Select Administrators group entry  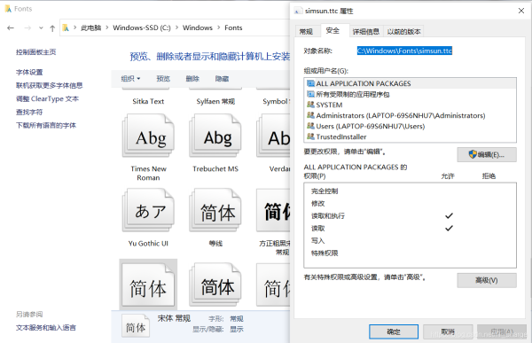pyautogui.click(x=410, y=116)
